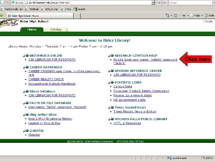This screenshot has height=161, width=215.
Task: Open Ebsco's Ask Librarian for Password link
Action: (x=52, y=95)
